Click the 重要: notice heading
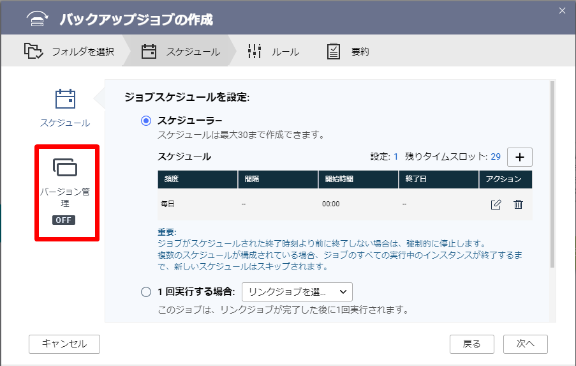576x366 pixels. pyautogui.click(x=167, y=232)
